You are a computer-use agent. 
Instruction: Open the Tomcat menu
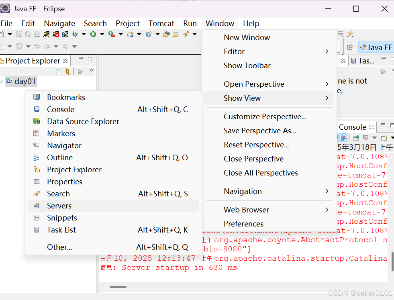(161, 23)
